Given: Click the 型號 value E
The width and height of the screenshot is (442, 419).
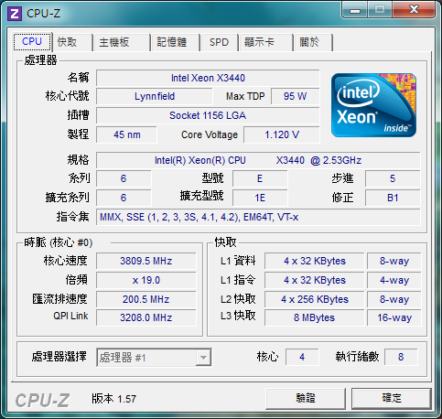Looking at the screenshot, I should (x=260, y=178).
